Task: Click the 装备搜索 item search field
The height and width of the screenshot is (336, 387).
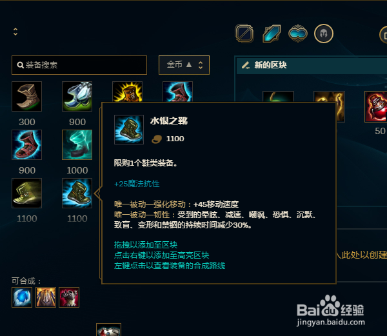Action: pyautogui.click(x=79, y=65)
